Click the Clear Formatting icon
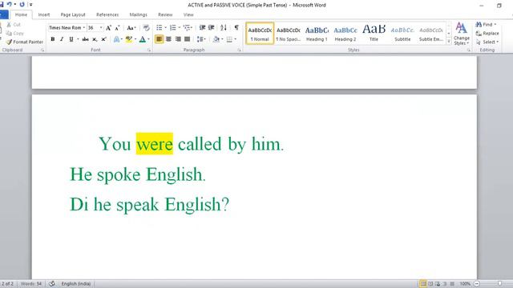 click(146, 28)
